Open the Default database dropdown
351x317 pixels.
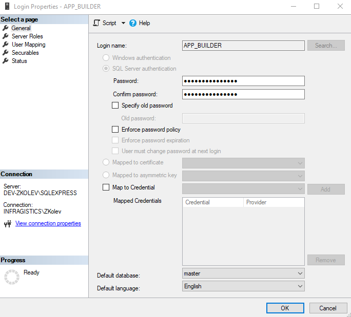pyautogui.click(x=300, y=273)
